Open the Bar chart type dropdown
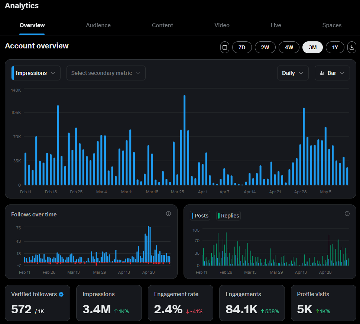The width and height of the screenshot is (360, 324). point(332,73)
